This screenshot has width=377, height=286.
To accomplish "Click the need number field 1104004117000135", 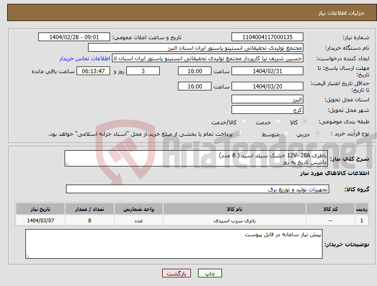I will (267, 37).
